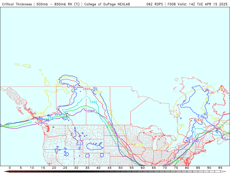Click the '80' colorbar tick label
Image resolution: width=230 pixels, height=173 pixels.
(187, 168)
